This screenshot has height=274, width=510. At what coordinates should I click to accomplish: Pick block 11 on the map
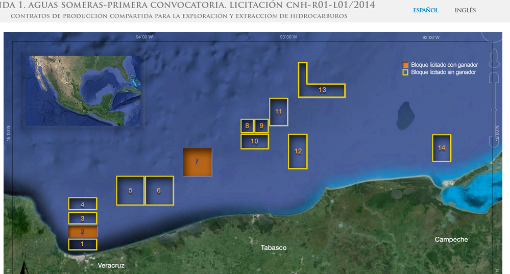pyautogui.click(x=279, y=112)
